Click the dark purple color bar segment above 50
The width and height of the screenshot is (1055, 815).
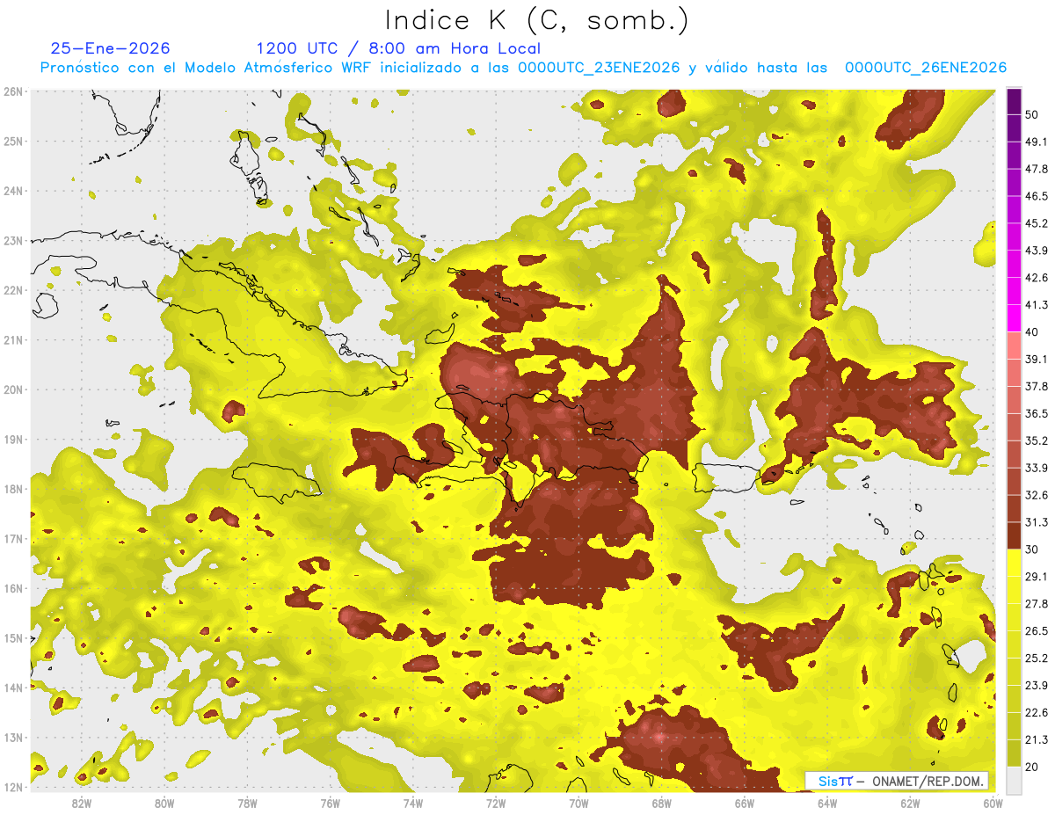pos(1014,101)
